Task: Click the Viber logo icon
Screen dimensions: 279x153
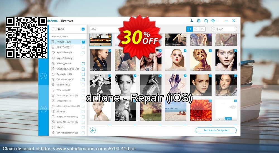Action: tap(53, 111)
